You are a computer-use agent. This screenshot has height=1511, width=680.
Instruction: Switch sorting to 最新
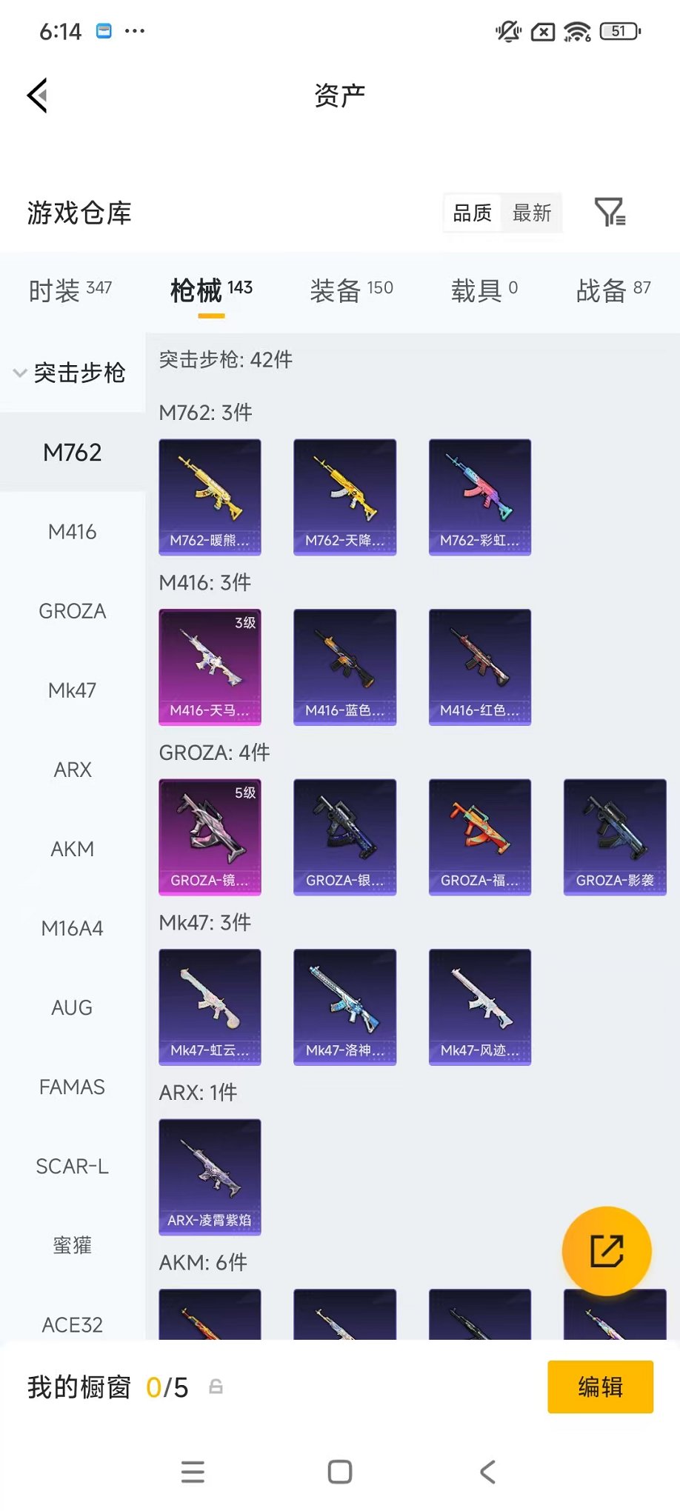point(532,213)
